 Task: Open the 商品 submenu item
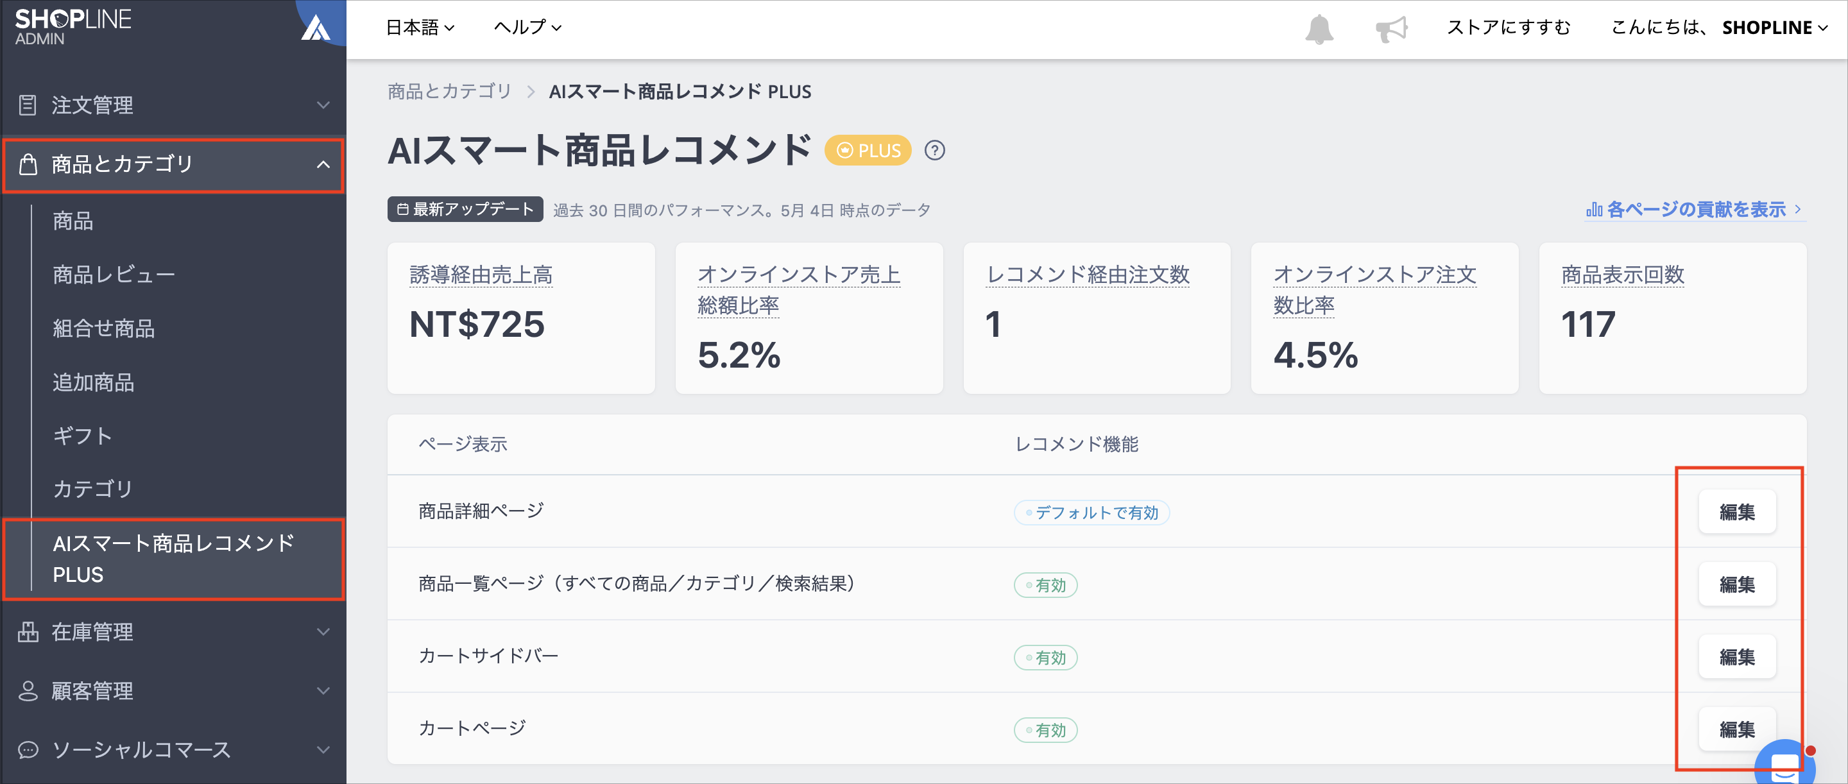click(x=73, y=221)
